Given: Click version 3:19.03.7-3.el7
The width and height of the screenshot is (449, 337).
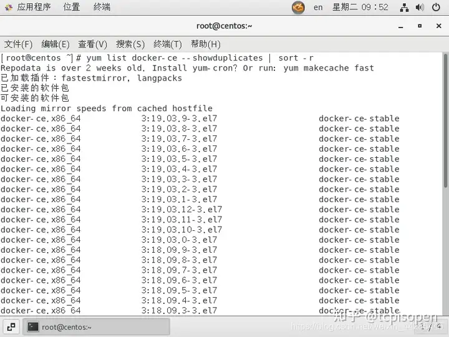Looking at the screenshot, I should (x=179, y=139).
